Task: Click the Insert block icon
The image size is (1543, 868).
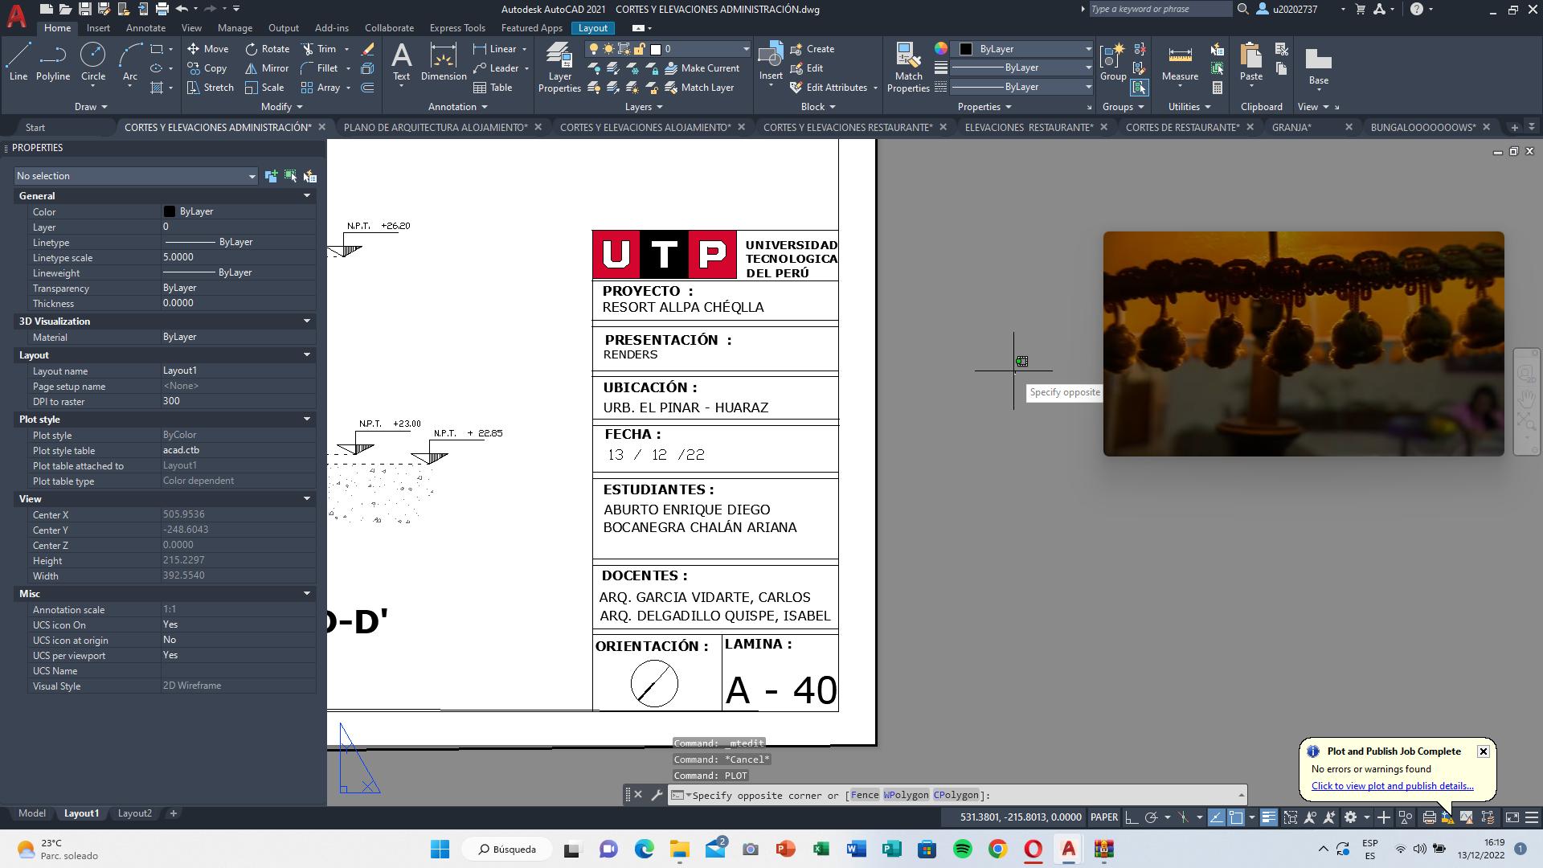Action: pos(771,58)
